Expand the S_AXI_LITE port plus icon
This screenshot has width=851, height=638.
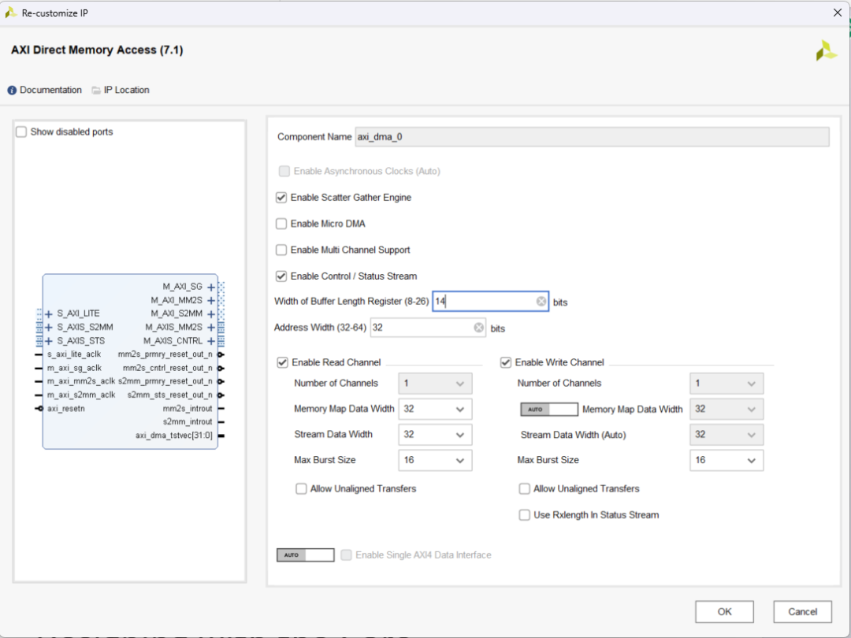pos(49,313)
